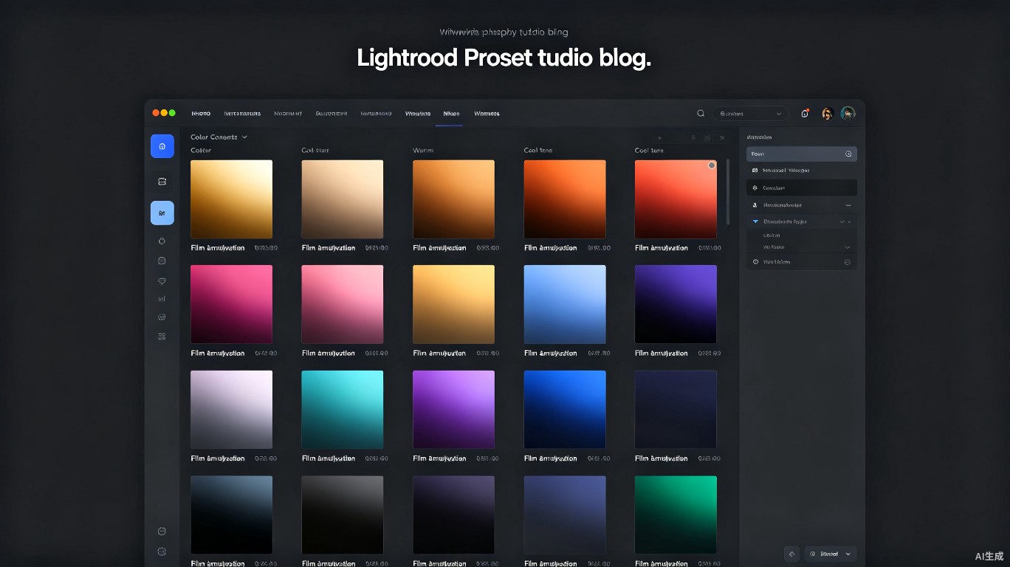This screenshot has height=567, width=1010.
Task: Open the rightmost user avatar in top bar
Action: (848, 114)
